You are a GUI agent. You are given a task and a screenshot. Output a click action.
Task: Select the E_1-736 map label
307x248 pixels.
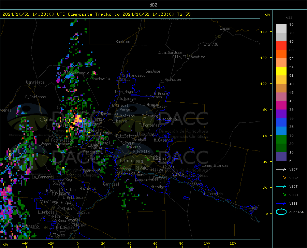click(x=211, y=44)
